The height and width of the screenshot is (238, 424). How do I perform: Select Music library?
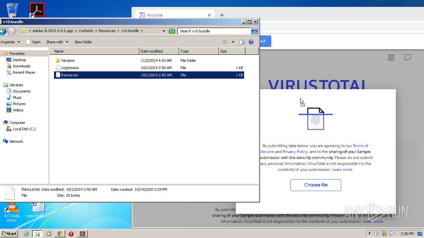point(17,98)
